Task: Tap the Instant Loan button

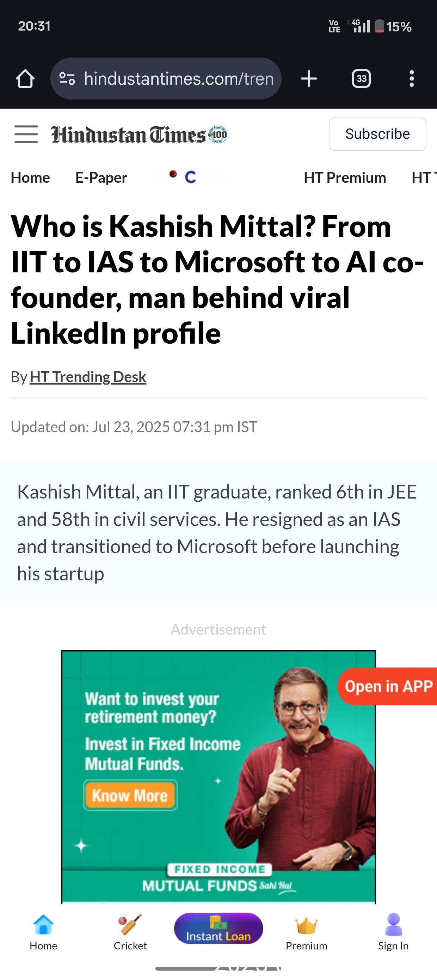Action: [x=218, y=929]
